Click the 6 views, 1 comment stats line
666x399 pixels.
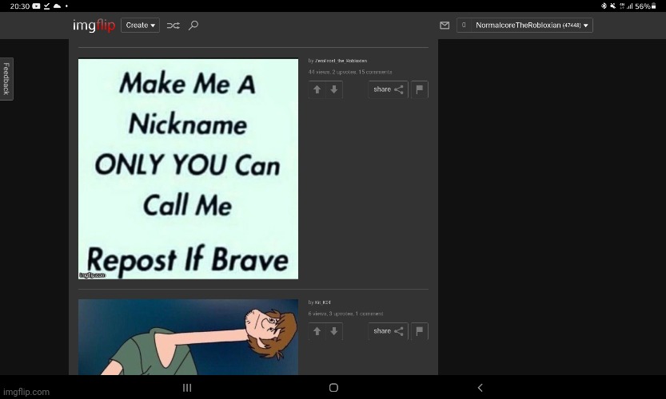pyautogui.click(x=345, y=314)
